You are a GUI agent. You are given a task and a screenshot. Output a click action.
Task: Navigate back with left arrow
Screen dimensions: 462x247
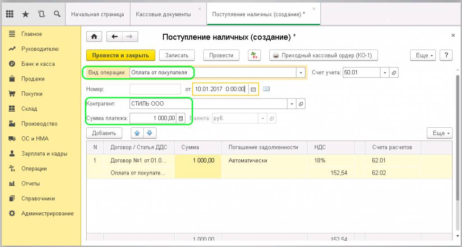pyautogui.click(x=114, y=37)
